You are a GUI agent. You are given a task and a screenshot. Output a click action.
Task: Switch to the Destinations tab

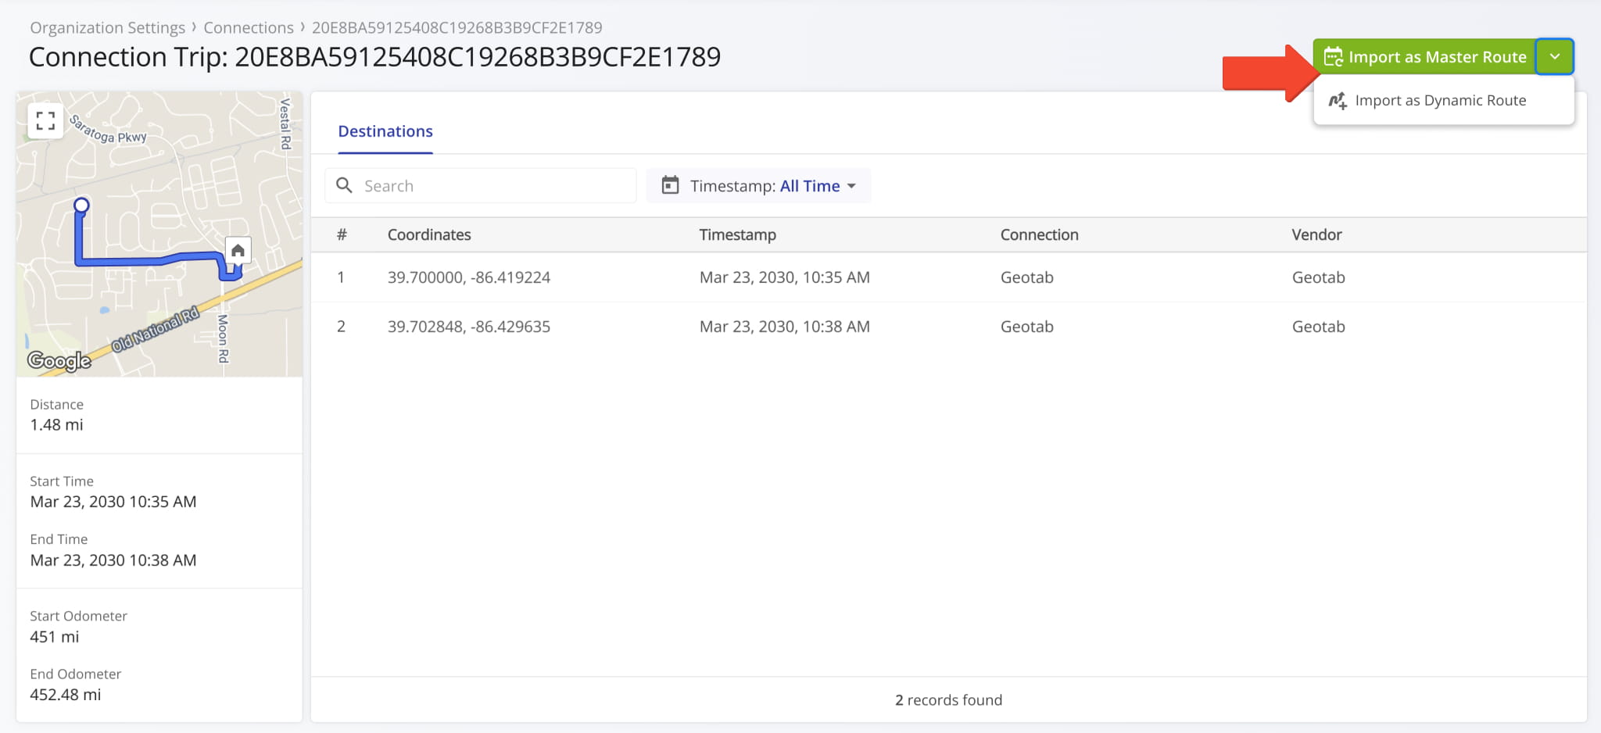coord(385,131)
